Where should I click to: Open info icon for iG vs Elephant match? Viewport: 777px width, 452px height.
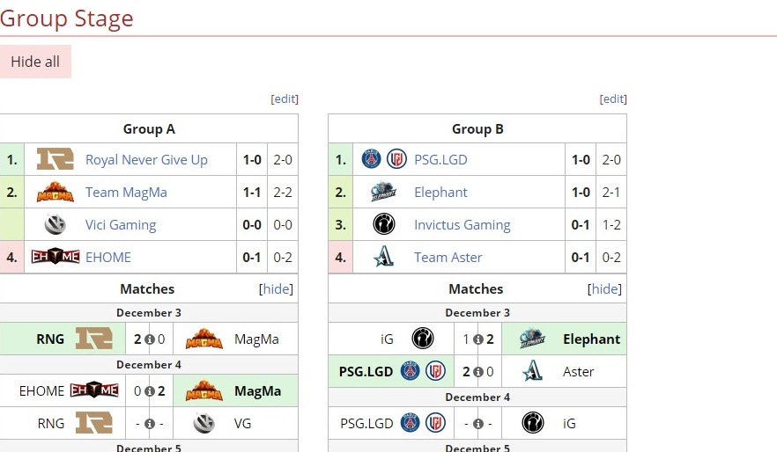(477, 339)
